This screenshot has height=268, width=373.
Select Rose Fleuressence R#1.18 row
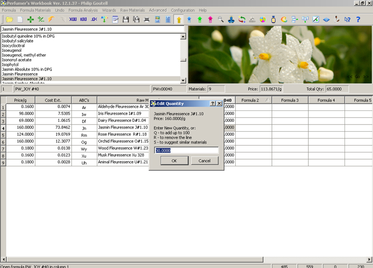tap(122, 134)
